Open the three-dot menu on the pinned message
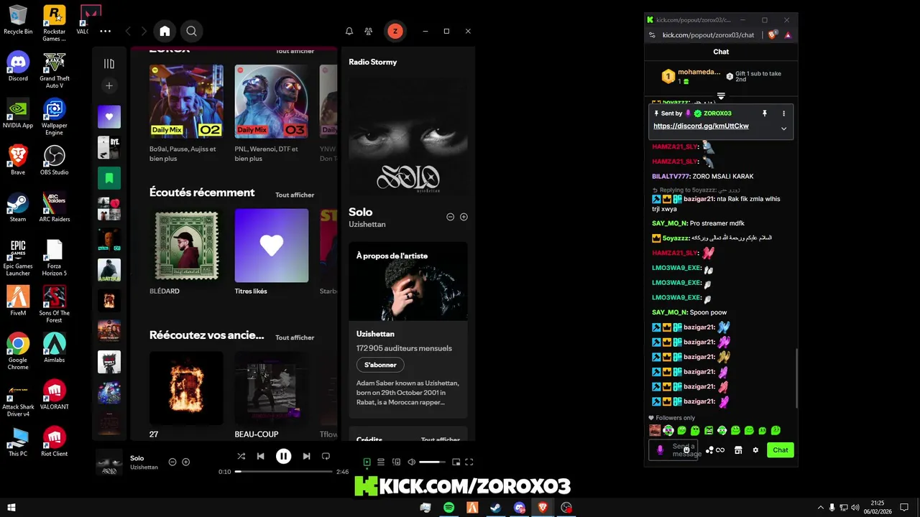Image resolution: width=920 pixels, height=517 pixels. 783,113
